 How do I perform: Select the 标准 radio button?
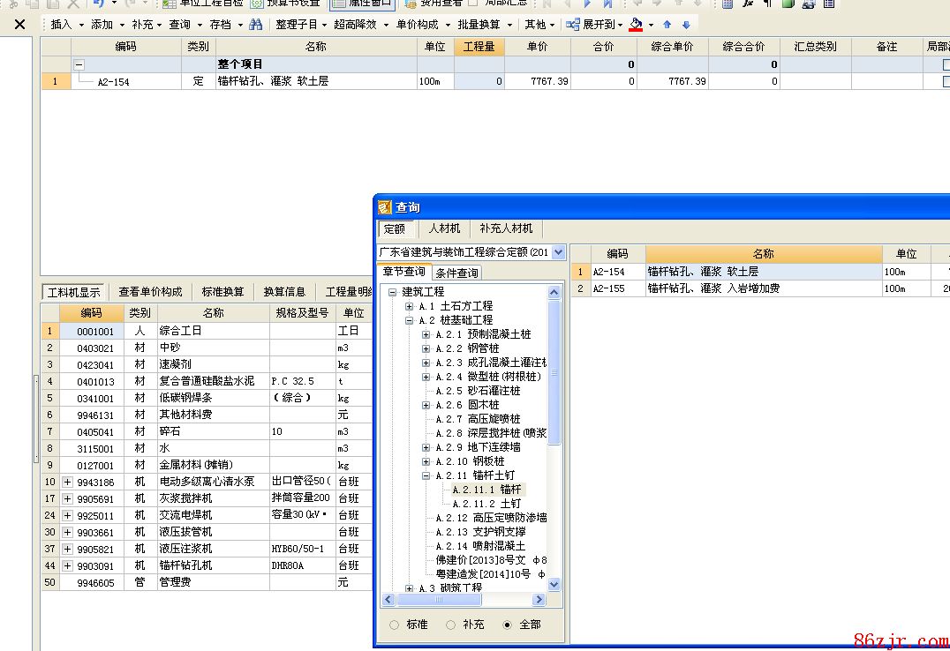pyautogui.click(x=395, y=625)
